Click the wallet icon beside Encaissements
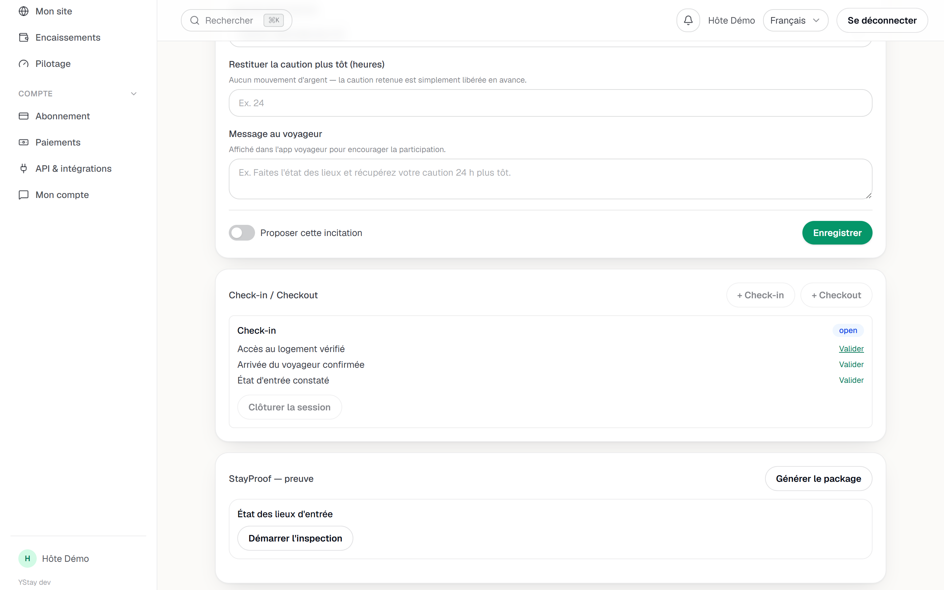944x590 pixels. [24, 37]
